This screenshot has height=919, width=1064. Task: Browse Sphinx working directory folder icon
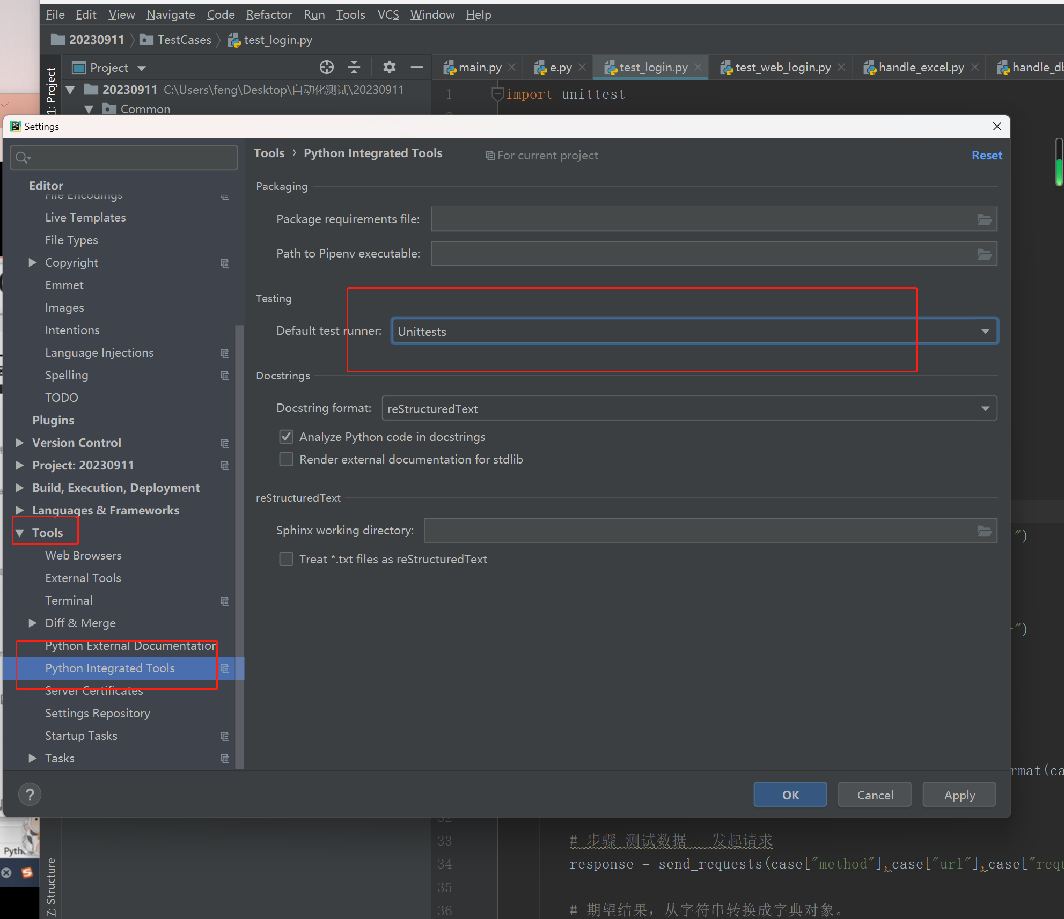click(984, 531)
